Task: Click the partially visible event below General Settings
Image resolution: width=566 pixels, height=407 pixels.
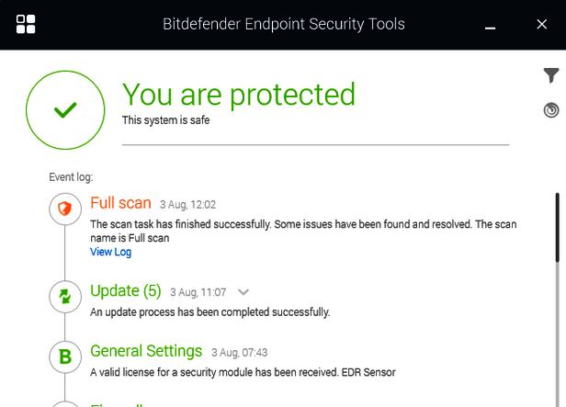Action: (115, 403)
